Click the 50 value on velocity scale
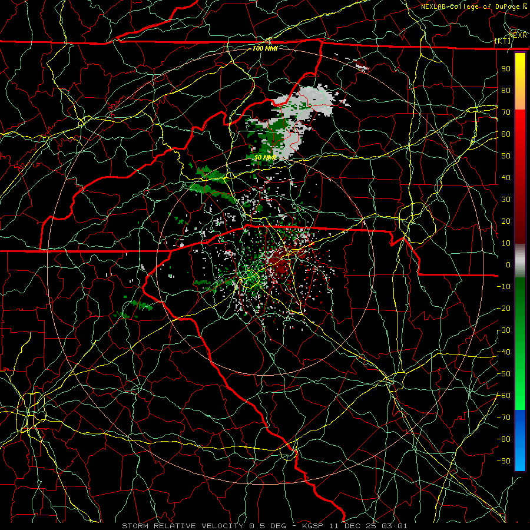This screenshot has height=530, width=530. [506, 156]
